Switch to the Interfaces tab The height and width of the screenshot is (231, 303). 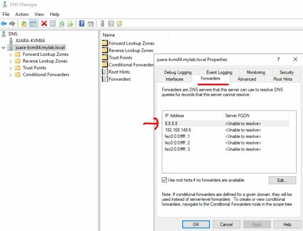[174, 79]
